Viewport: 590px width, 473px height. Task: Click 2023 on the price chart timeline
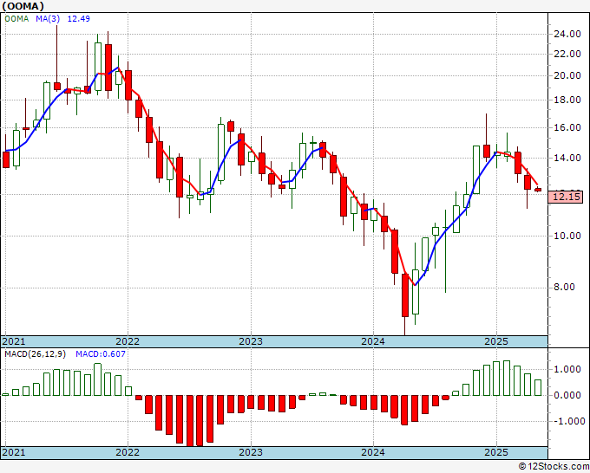pyautogui.click(x=251, y=341)
